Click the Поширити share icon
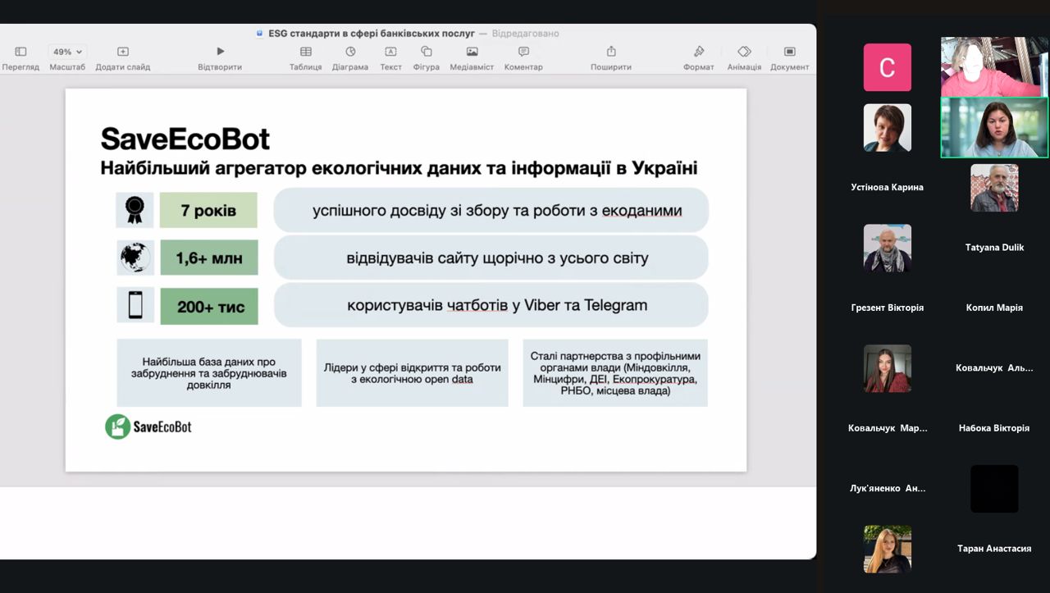 611,52
